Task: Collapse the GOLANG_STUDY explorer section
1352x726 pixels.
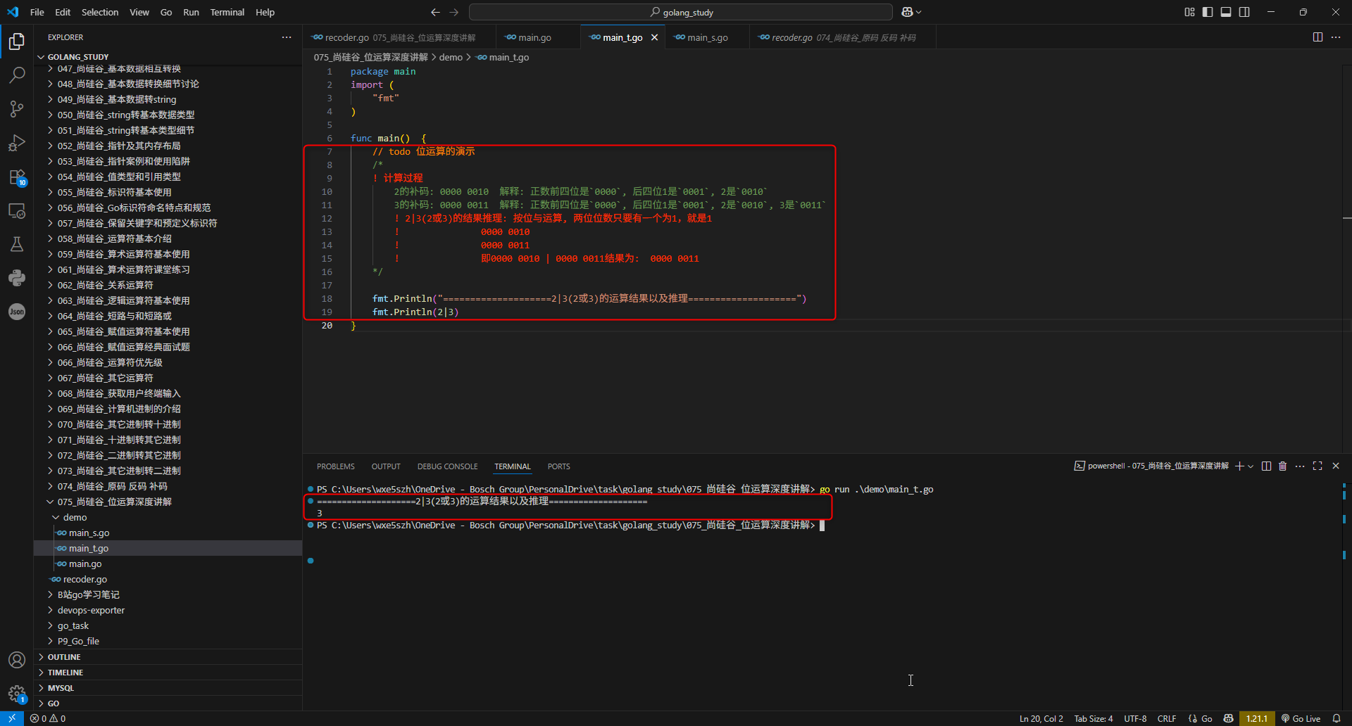Action: click(x=168, y=57)
